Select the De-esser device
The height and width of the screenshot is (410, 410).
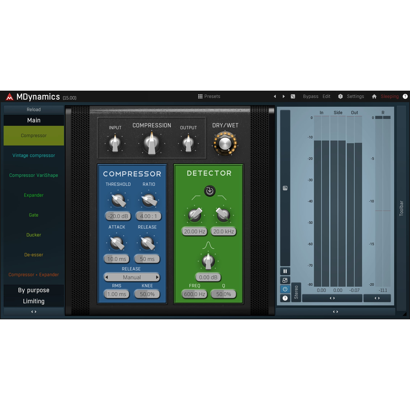[x=34, y=255]
